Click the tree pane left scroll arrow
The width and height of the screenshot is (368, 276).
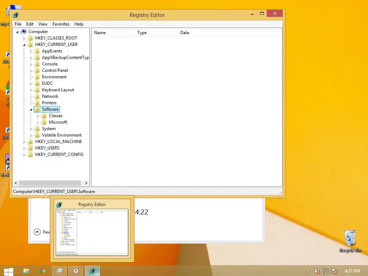(x=16, y=183)
